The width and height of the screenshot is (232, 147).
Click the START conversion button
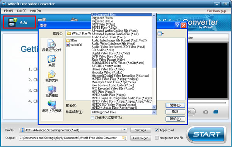coord(206,134)
